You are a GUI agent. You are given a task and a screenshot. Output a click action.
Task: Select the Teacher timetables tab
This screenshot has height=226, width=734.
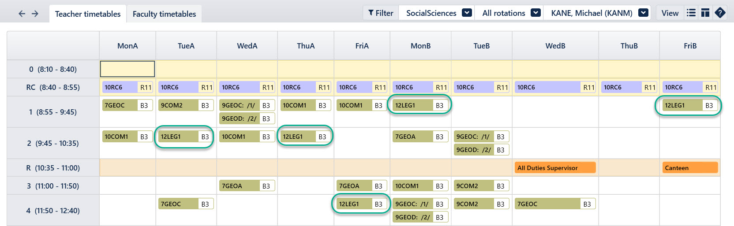point(88,14)
